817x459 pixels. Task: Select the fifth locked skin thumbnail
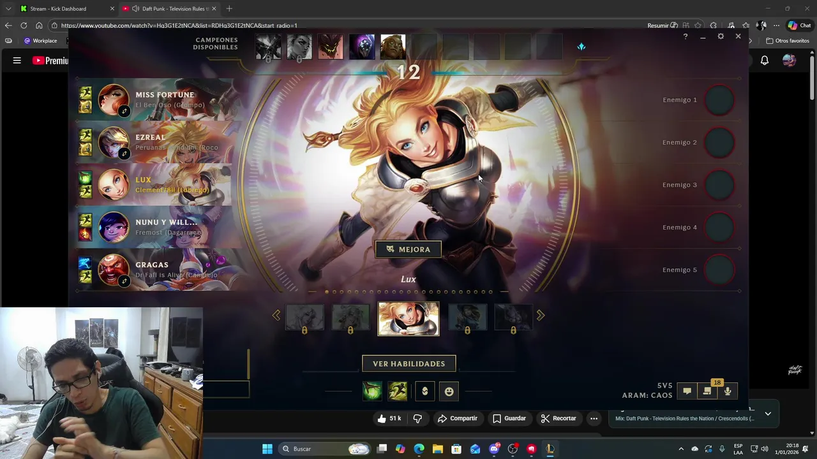tap(513, 318)
